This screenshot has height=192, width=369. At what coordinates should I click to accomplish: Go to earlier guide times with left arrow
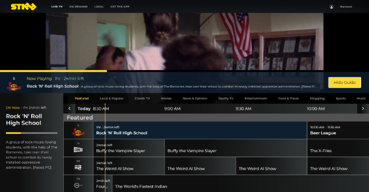point(69,109)
